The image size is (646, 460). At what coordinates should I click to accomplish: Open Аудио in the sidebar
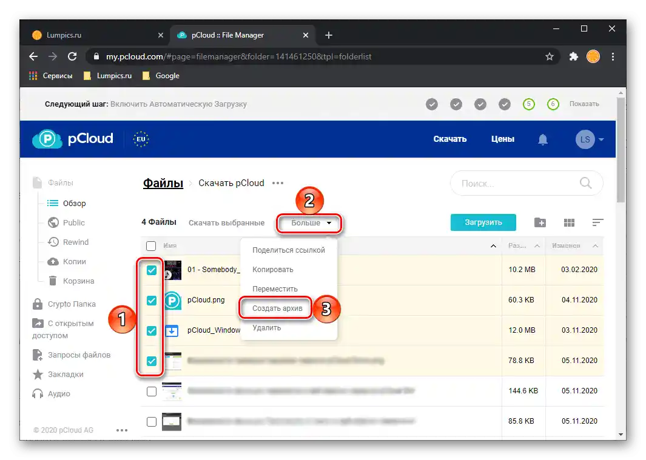pyautogui.click(x=51, y=394)
